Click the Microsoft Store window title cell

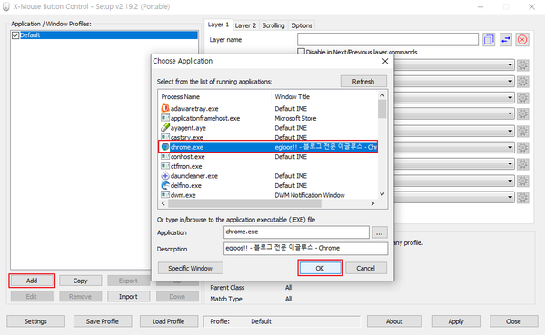pyautogui.click(x=295, y=118)
